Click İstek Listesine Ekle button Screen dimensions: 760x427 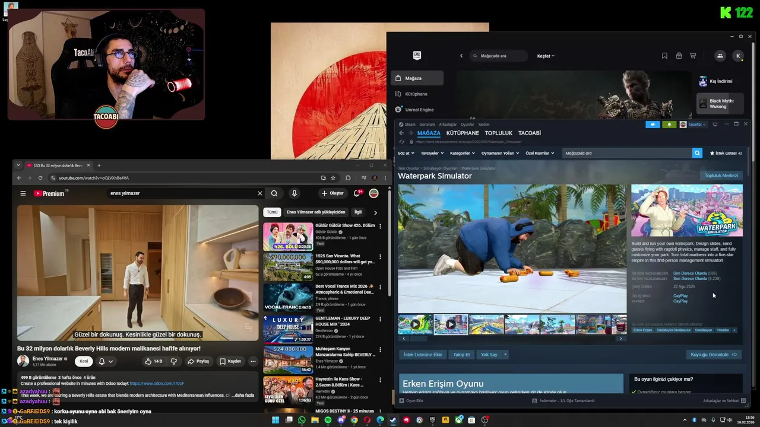pyautogui.click(x=423, y=355)
